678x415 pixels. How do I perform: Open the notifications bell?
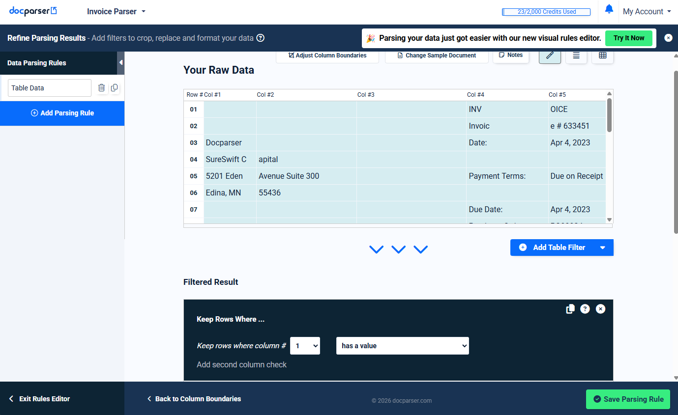coord(609,9)
